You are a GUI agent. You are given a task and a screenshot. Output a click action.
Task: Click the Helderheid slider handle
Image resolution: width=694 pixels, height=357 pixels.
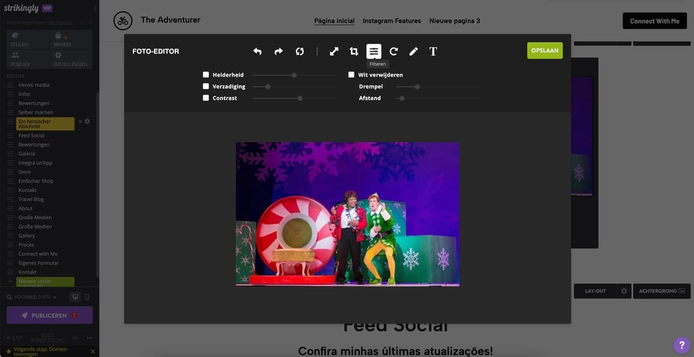[294, 75]
